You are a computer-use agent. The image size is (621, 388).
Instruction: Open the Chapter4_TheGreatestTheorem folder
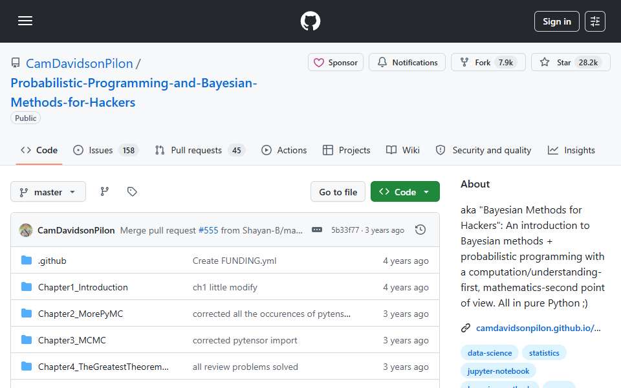point(103,367)
